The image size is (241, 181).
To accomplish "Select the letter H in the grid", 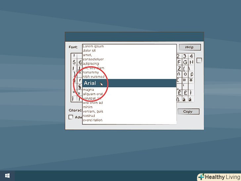I will (191, 62).
